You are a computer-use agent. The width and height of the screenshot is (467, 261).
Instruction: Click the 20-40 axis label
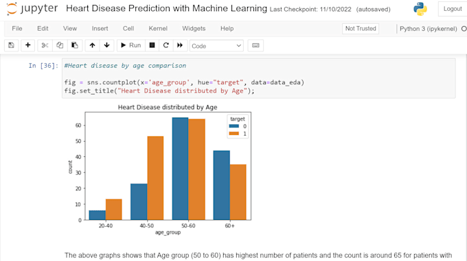[106, 225]
